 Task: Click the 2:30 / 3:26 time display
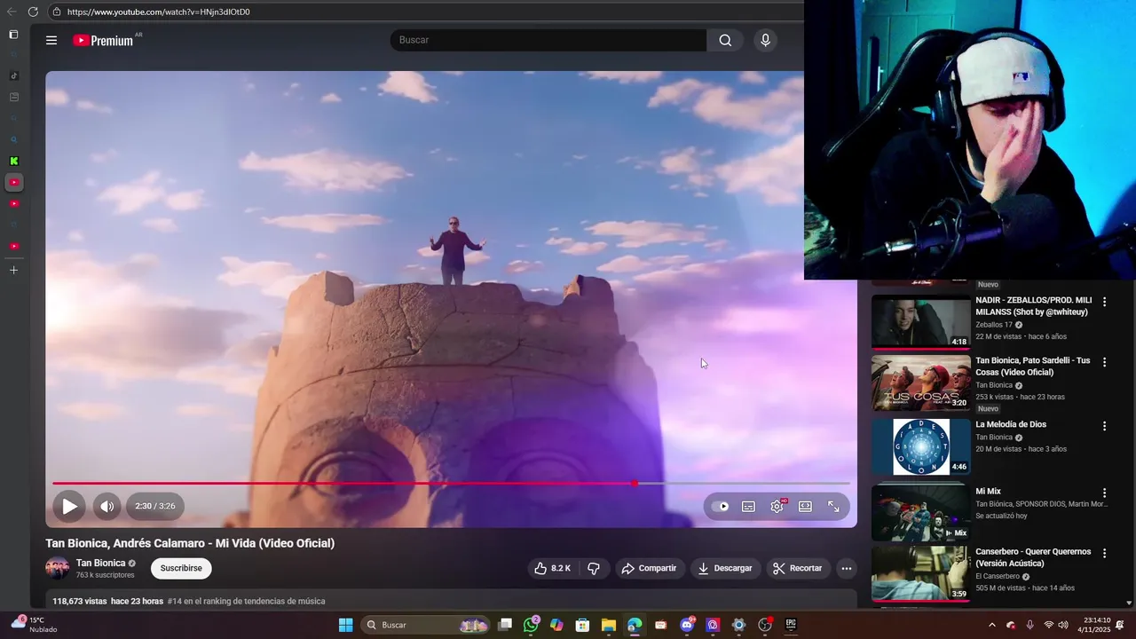tap(155, 506)
